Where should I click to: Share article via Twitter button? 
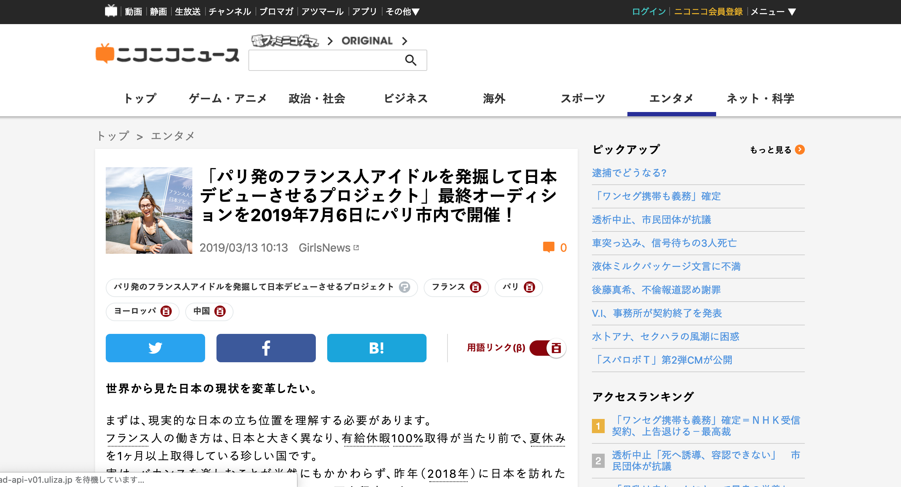tap(155, 348)
